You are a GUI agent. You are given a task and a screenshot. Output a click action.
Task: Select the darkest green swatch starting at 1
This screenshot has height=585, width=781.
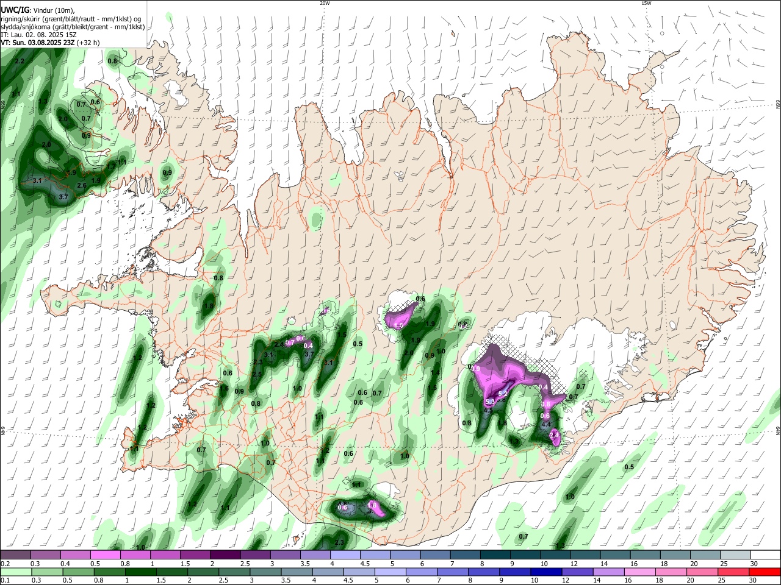click(140, 572)
